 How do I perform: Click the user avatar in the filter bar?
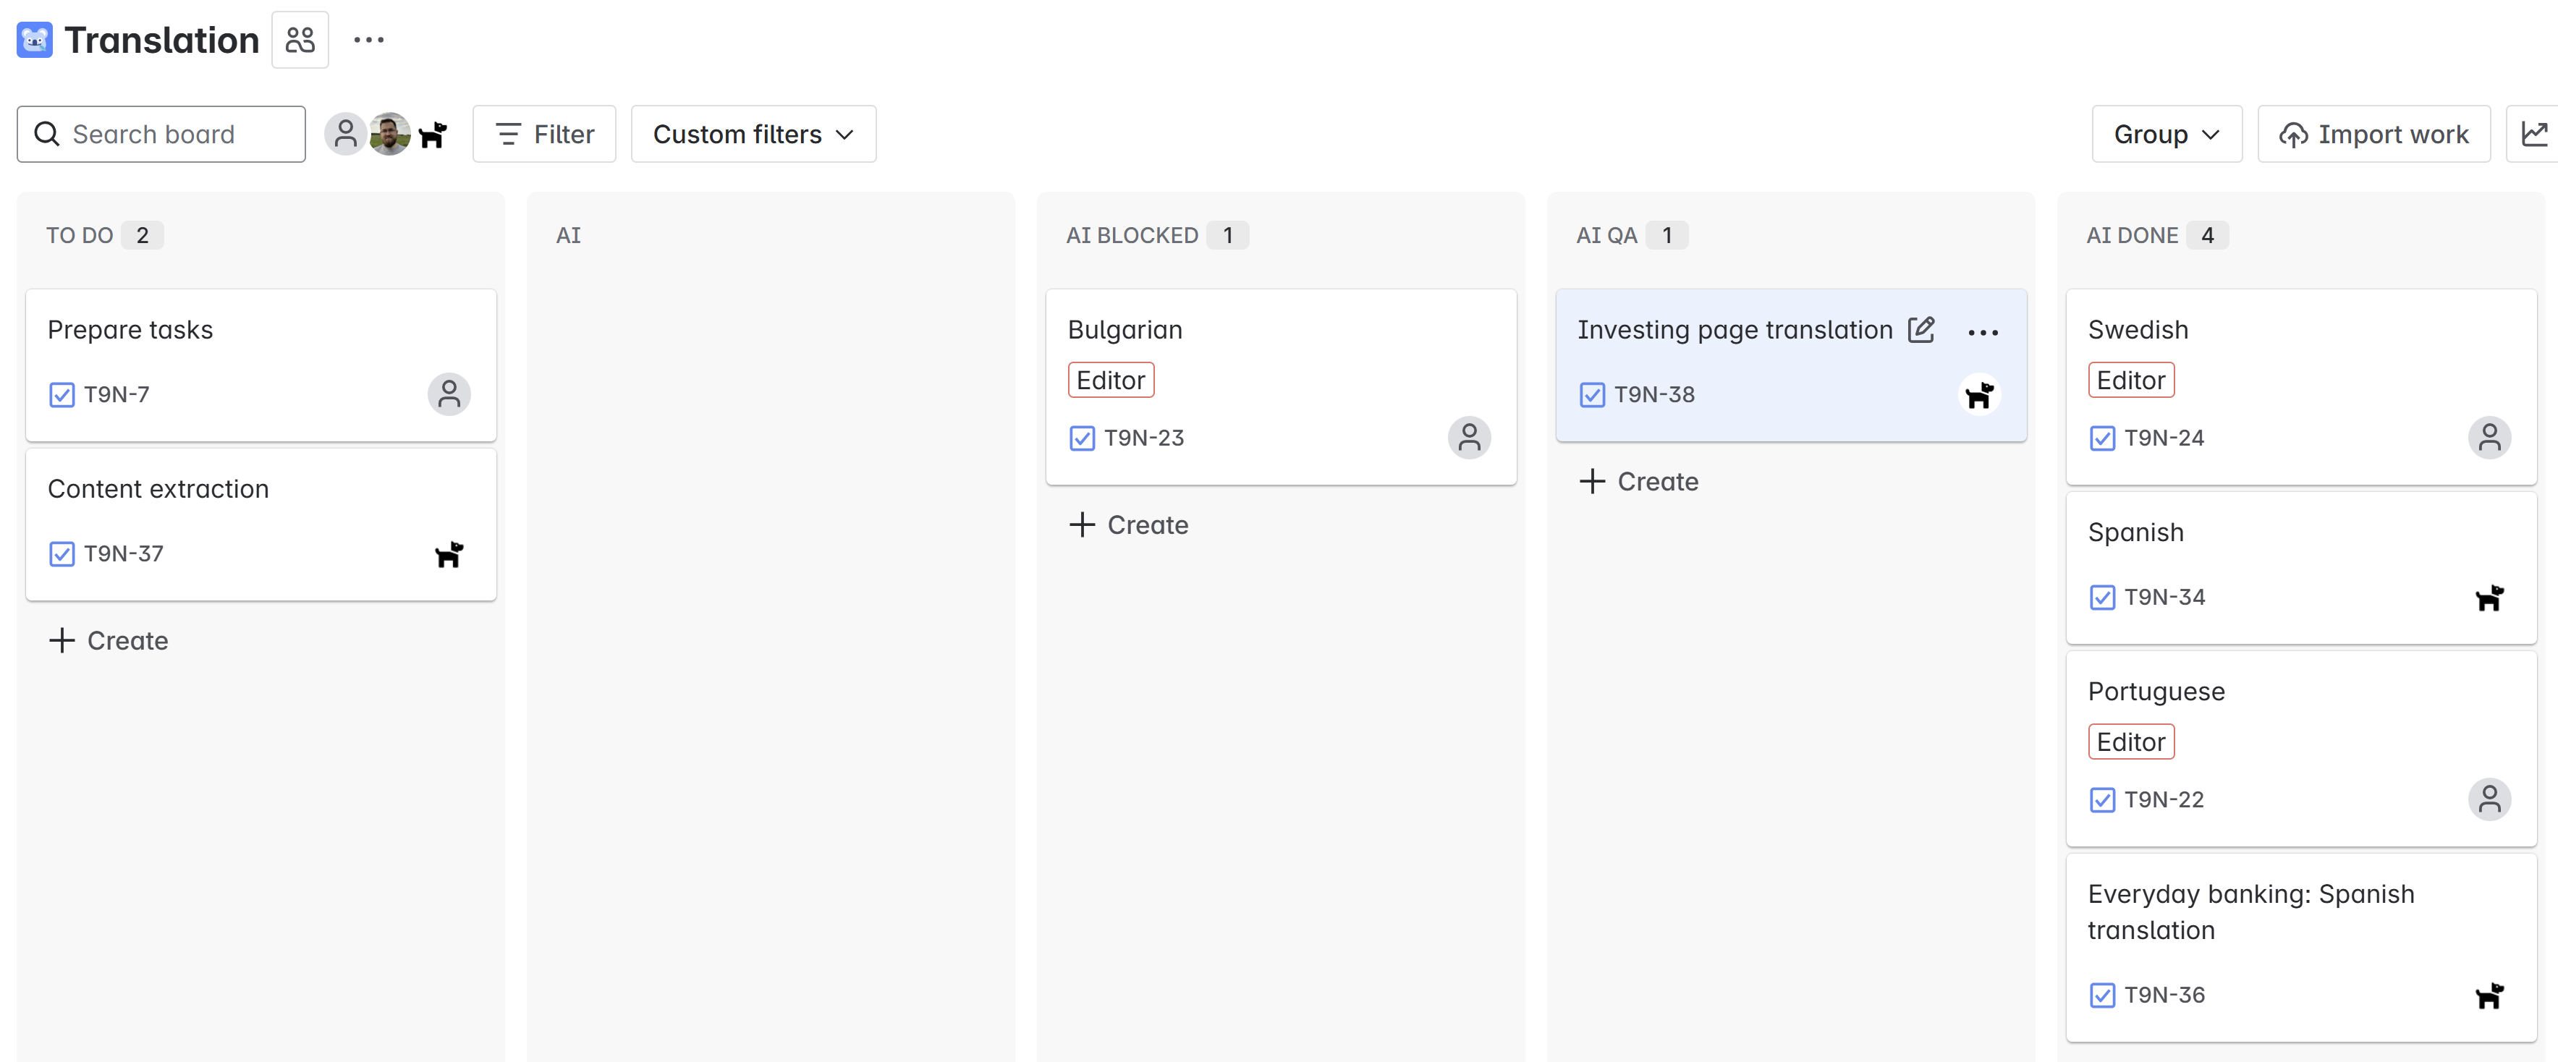click(x=346, y=133)
